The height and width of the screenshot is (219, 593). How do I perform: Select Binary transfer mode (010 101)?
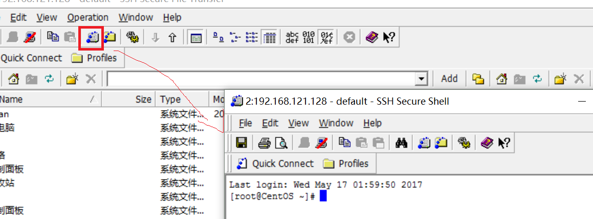point(309,37)
